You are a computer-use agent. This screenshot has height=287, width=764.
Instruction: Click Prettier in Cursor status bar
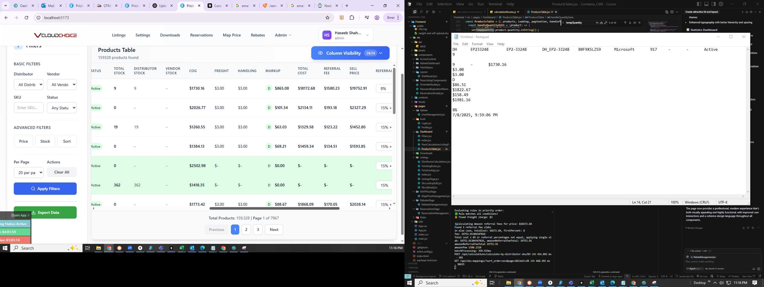pos(733,276)
